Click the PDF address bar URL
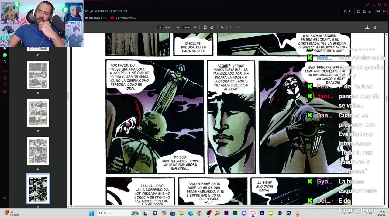This screenshot has width=389, height=218. pos(105,11)
